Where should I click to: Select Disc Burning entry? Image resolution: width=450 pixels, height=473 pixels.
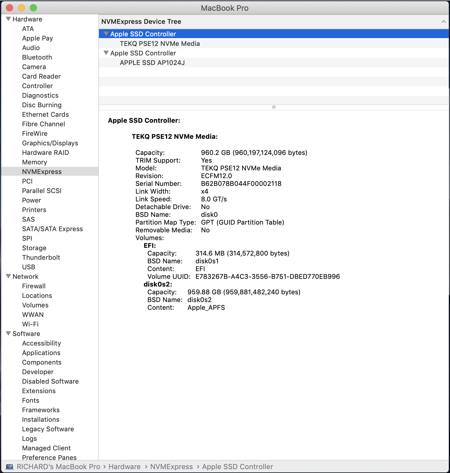coord(42,105)
